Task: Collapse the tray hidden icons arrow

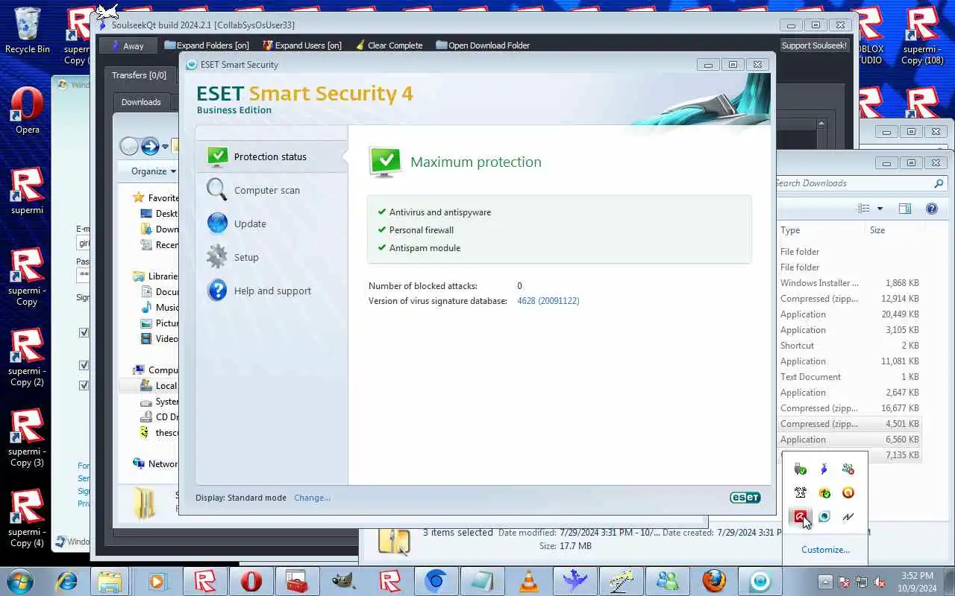Action: pyautogui.click(x=825, y=582)
